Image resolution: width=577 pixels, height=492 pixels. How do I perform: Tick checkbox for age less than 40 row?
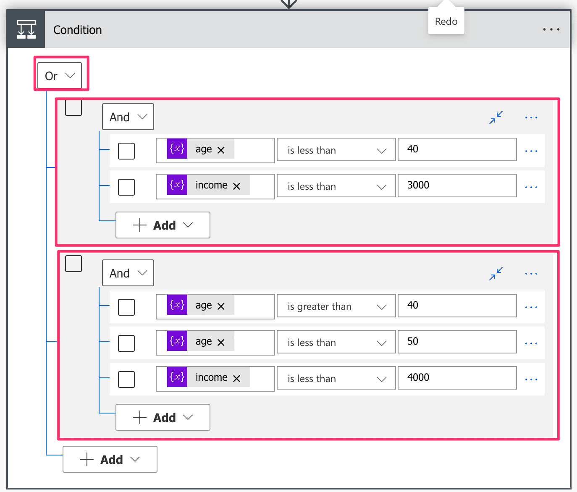pyautogui.click(x=126, y=151)
